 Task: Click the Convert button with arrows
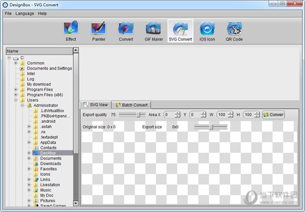tap(273, 115)
